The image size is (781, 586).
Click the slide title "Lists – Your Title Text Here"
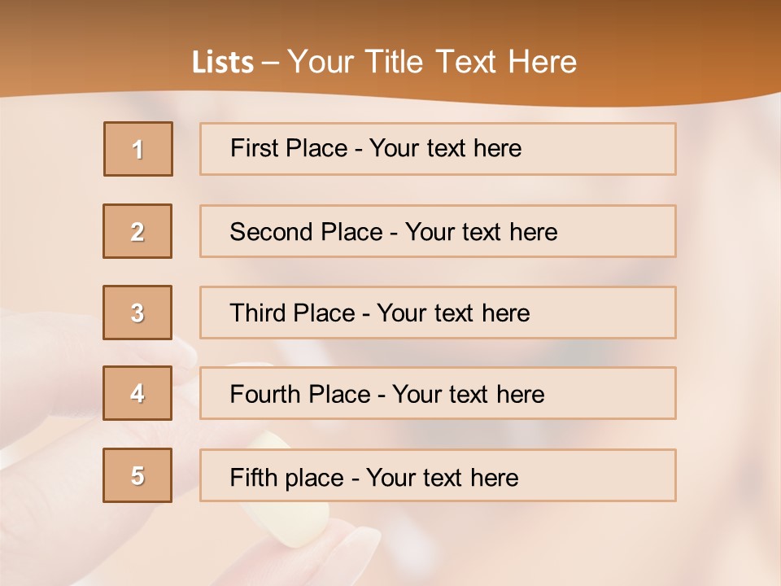pos(384,62)
